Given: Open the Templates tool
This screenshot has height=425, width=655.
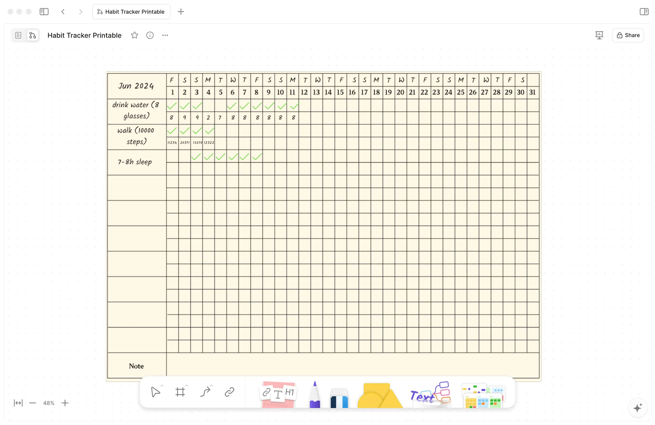Looking at the screenshot, I should coord(483,396).
